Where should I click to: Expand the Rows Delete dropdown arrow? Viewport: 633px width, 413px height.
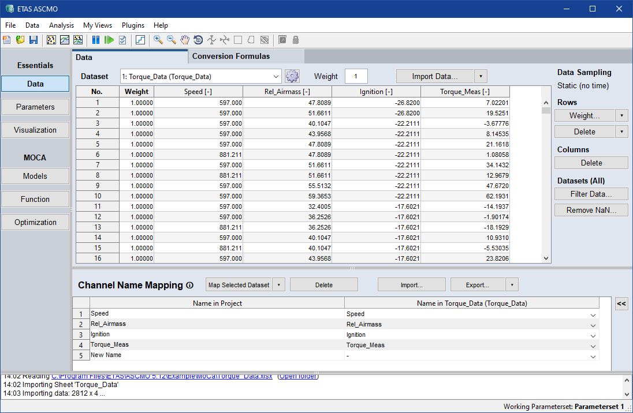pos(621,132)
